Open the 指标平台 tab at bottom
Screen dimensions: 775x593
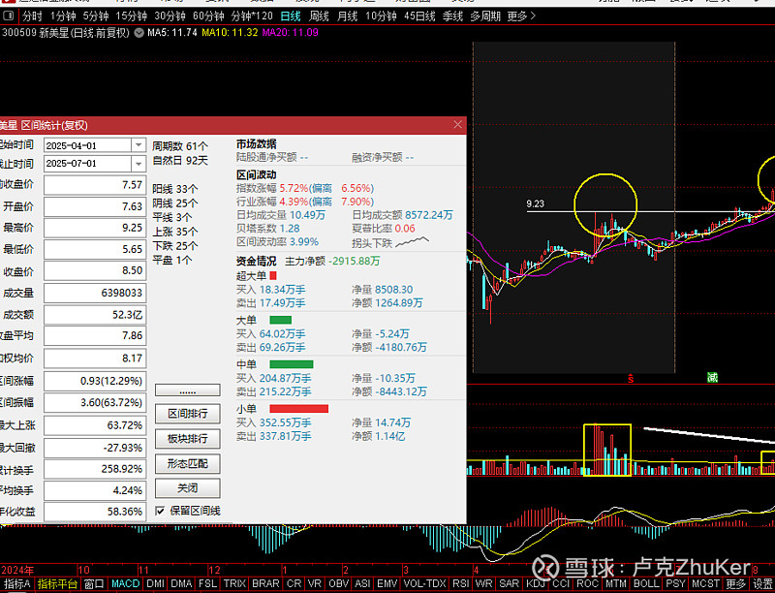point(57,584)
